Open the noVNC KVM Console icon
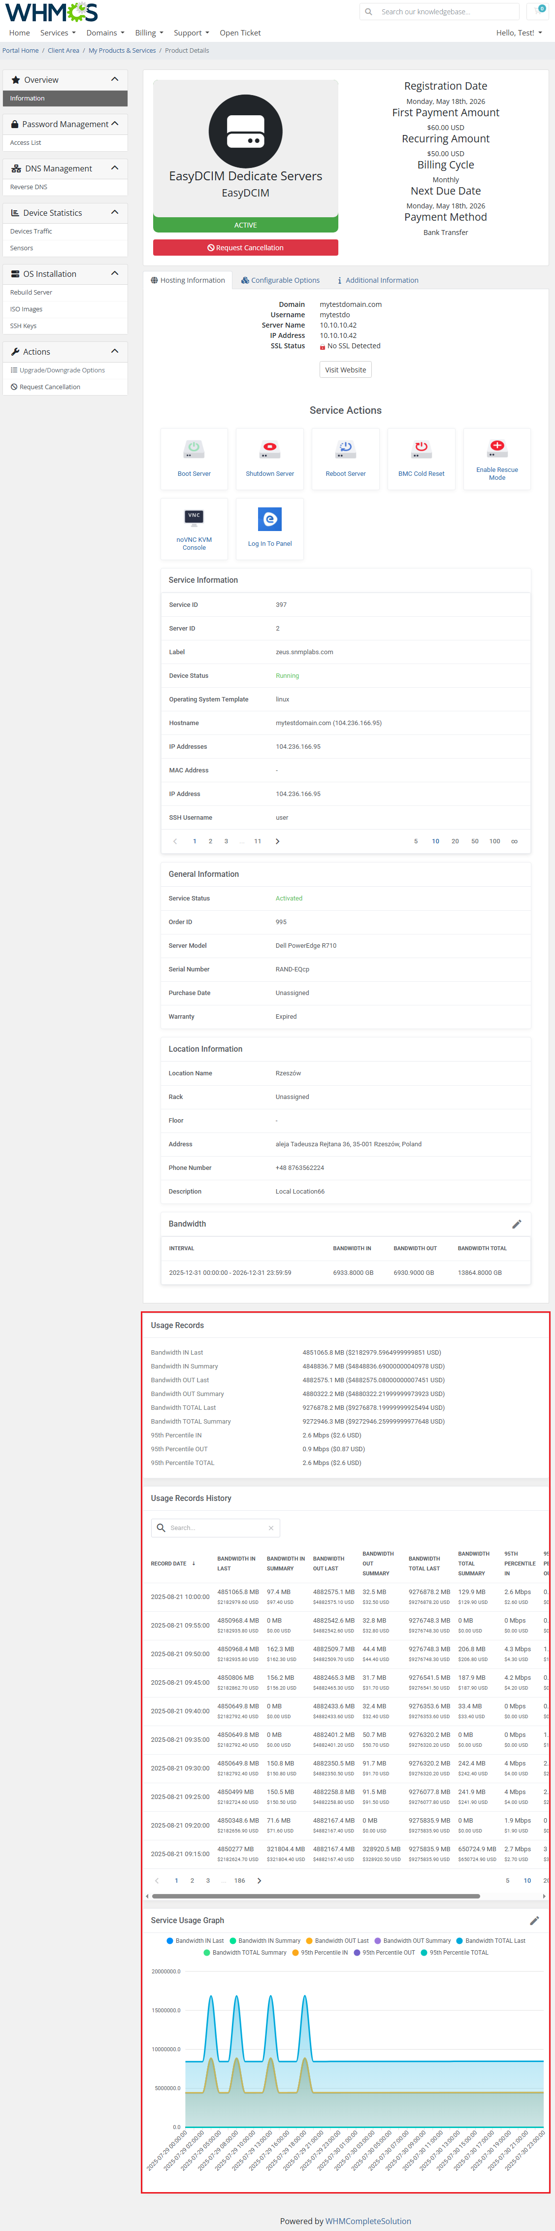 click(194, 518)
